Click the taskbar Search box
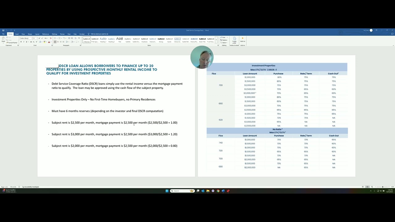 pos(182,191)
